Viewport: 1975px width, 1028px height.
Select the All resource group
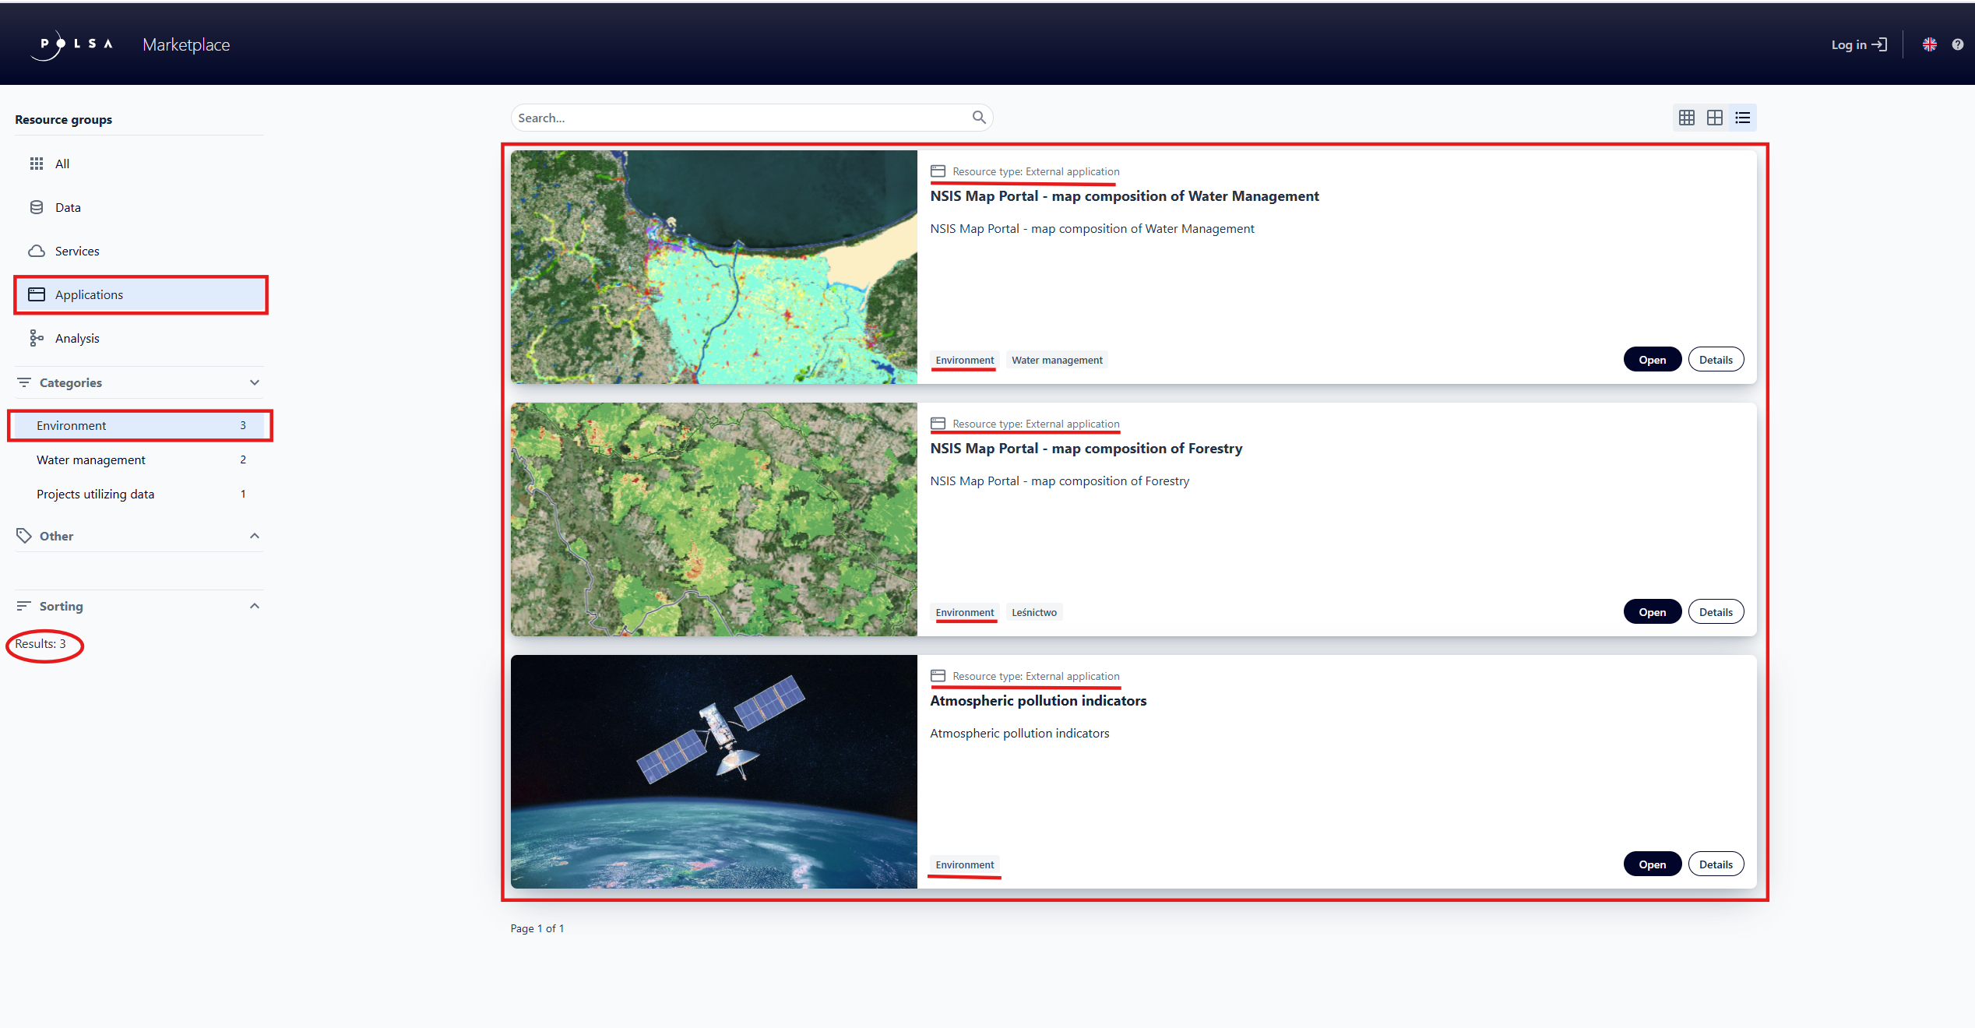coord(62,164)
